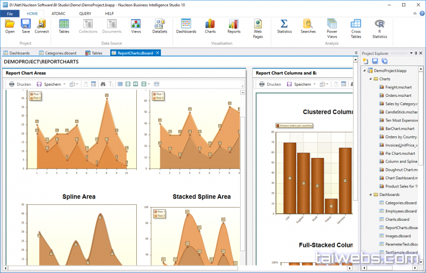The width and height of the screenshot is (426, 273).
Task: Open the Project Explorer window position dropdown
Action: 411,53
